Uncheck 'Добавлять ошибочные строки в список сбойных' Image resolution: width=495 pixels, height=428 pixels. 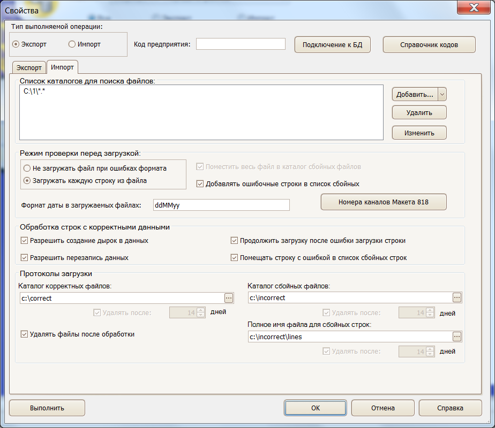(x=199, y=184)
